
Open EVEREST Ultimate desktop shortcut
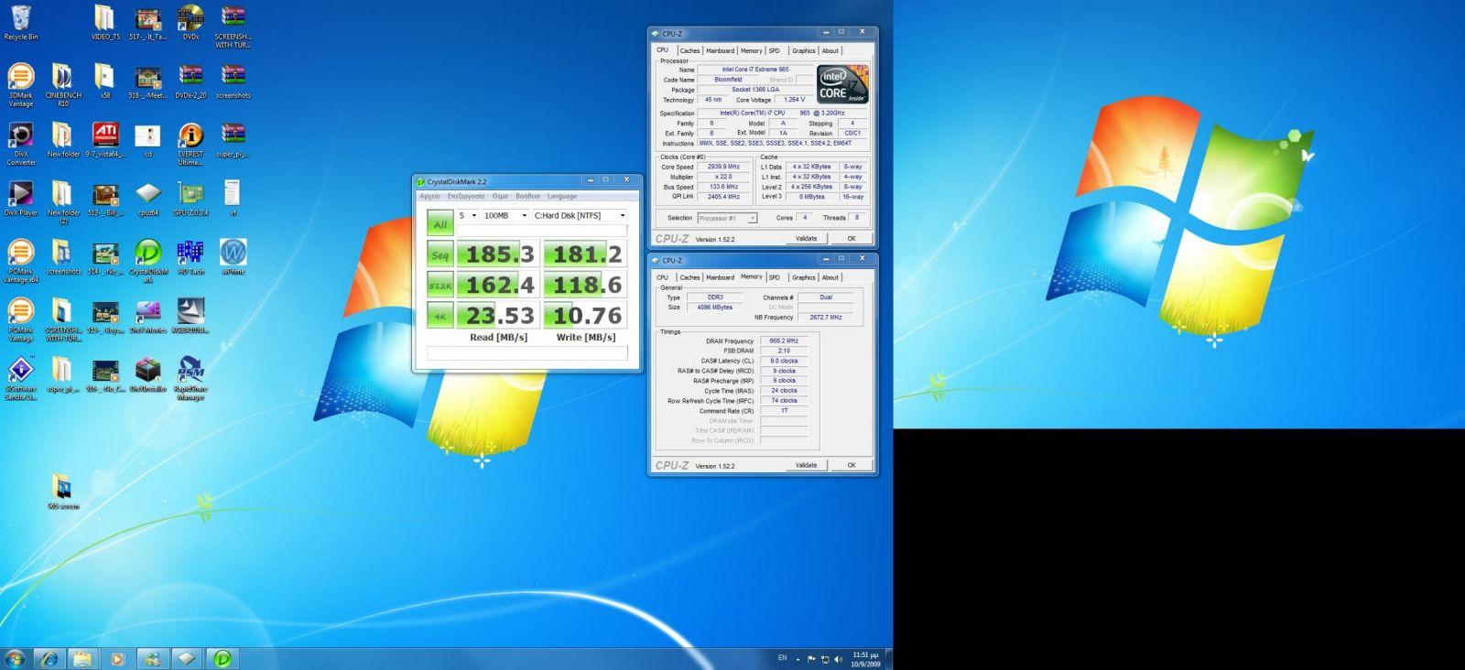point(190,144)
